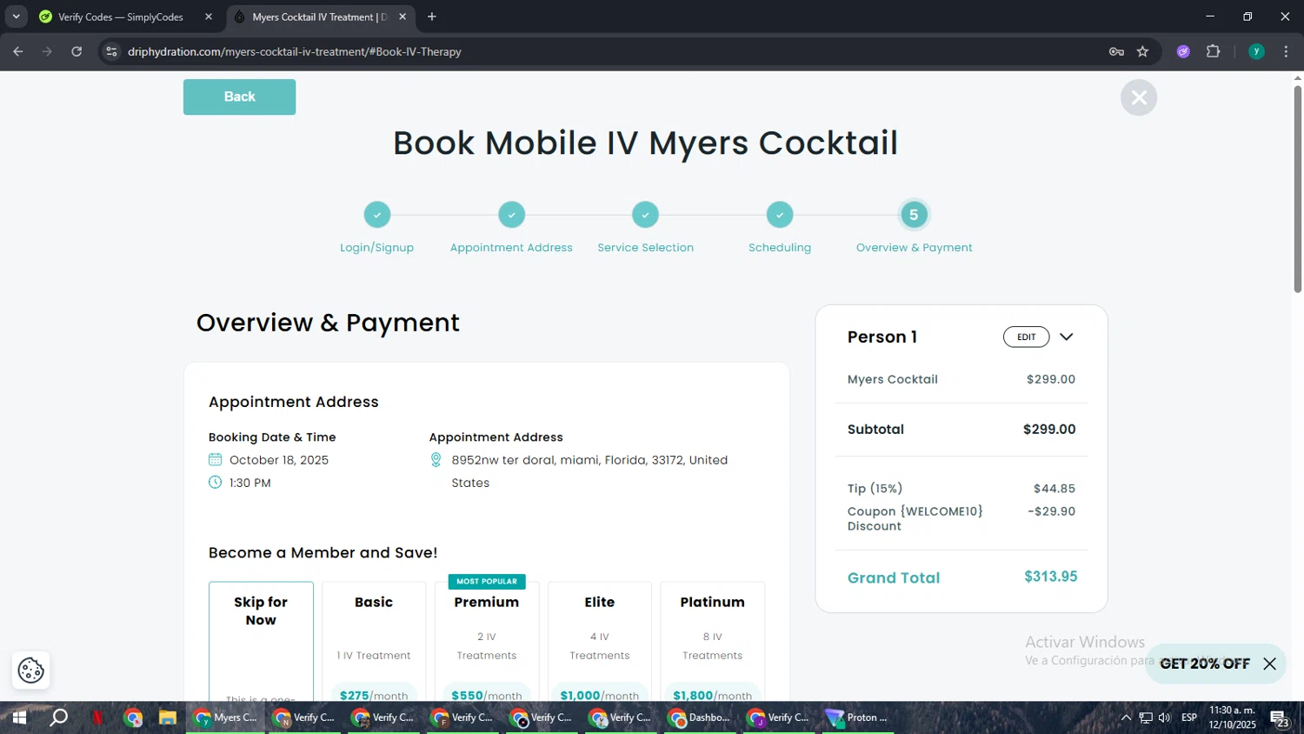This screenshot has height=734, width=1304.
Task: Choose the Basic membership plan
Action: (374, 642)
